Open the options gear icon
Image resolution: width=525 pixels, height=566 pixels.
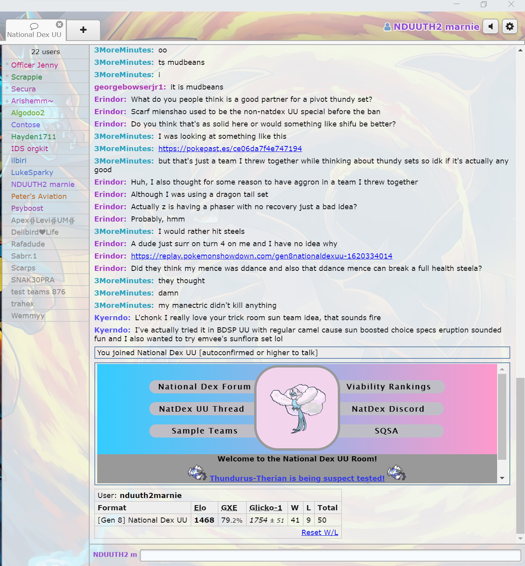click(x=509, y=27)
